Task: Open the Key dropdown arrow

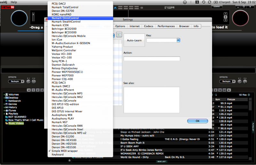Action: pyautogui.click(x=178, y=40)
